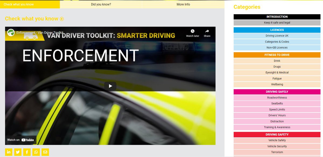Go to Seatbelts topic
The image size is (323, 157).
[277, 104]
